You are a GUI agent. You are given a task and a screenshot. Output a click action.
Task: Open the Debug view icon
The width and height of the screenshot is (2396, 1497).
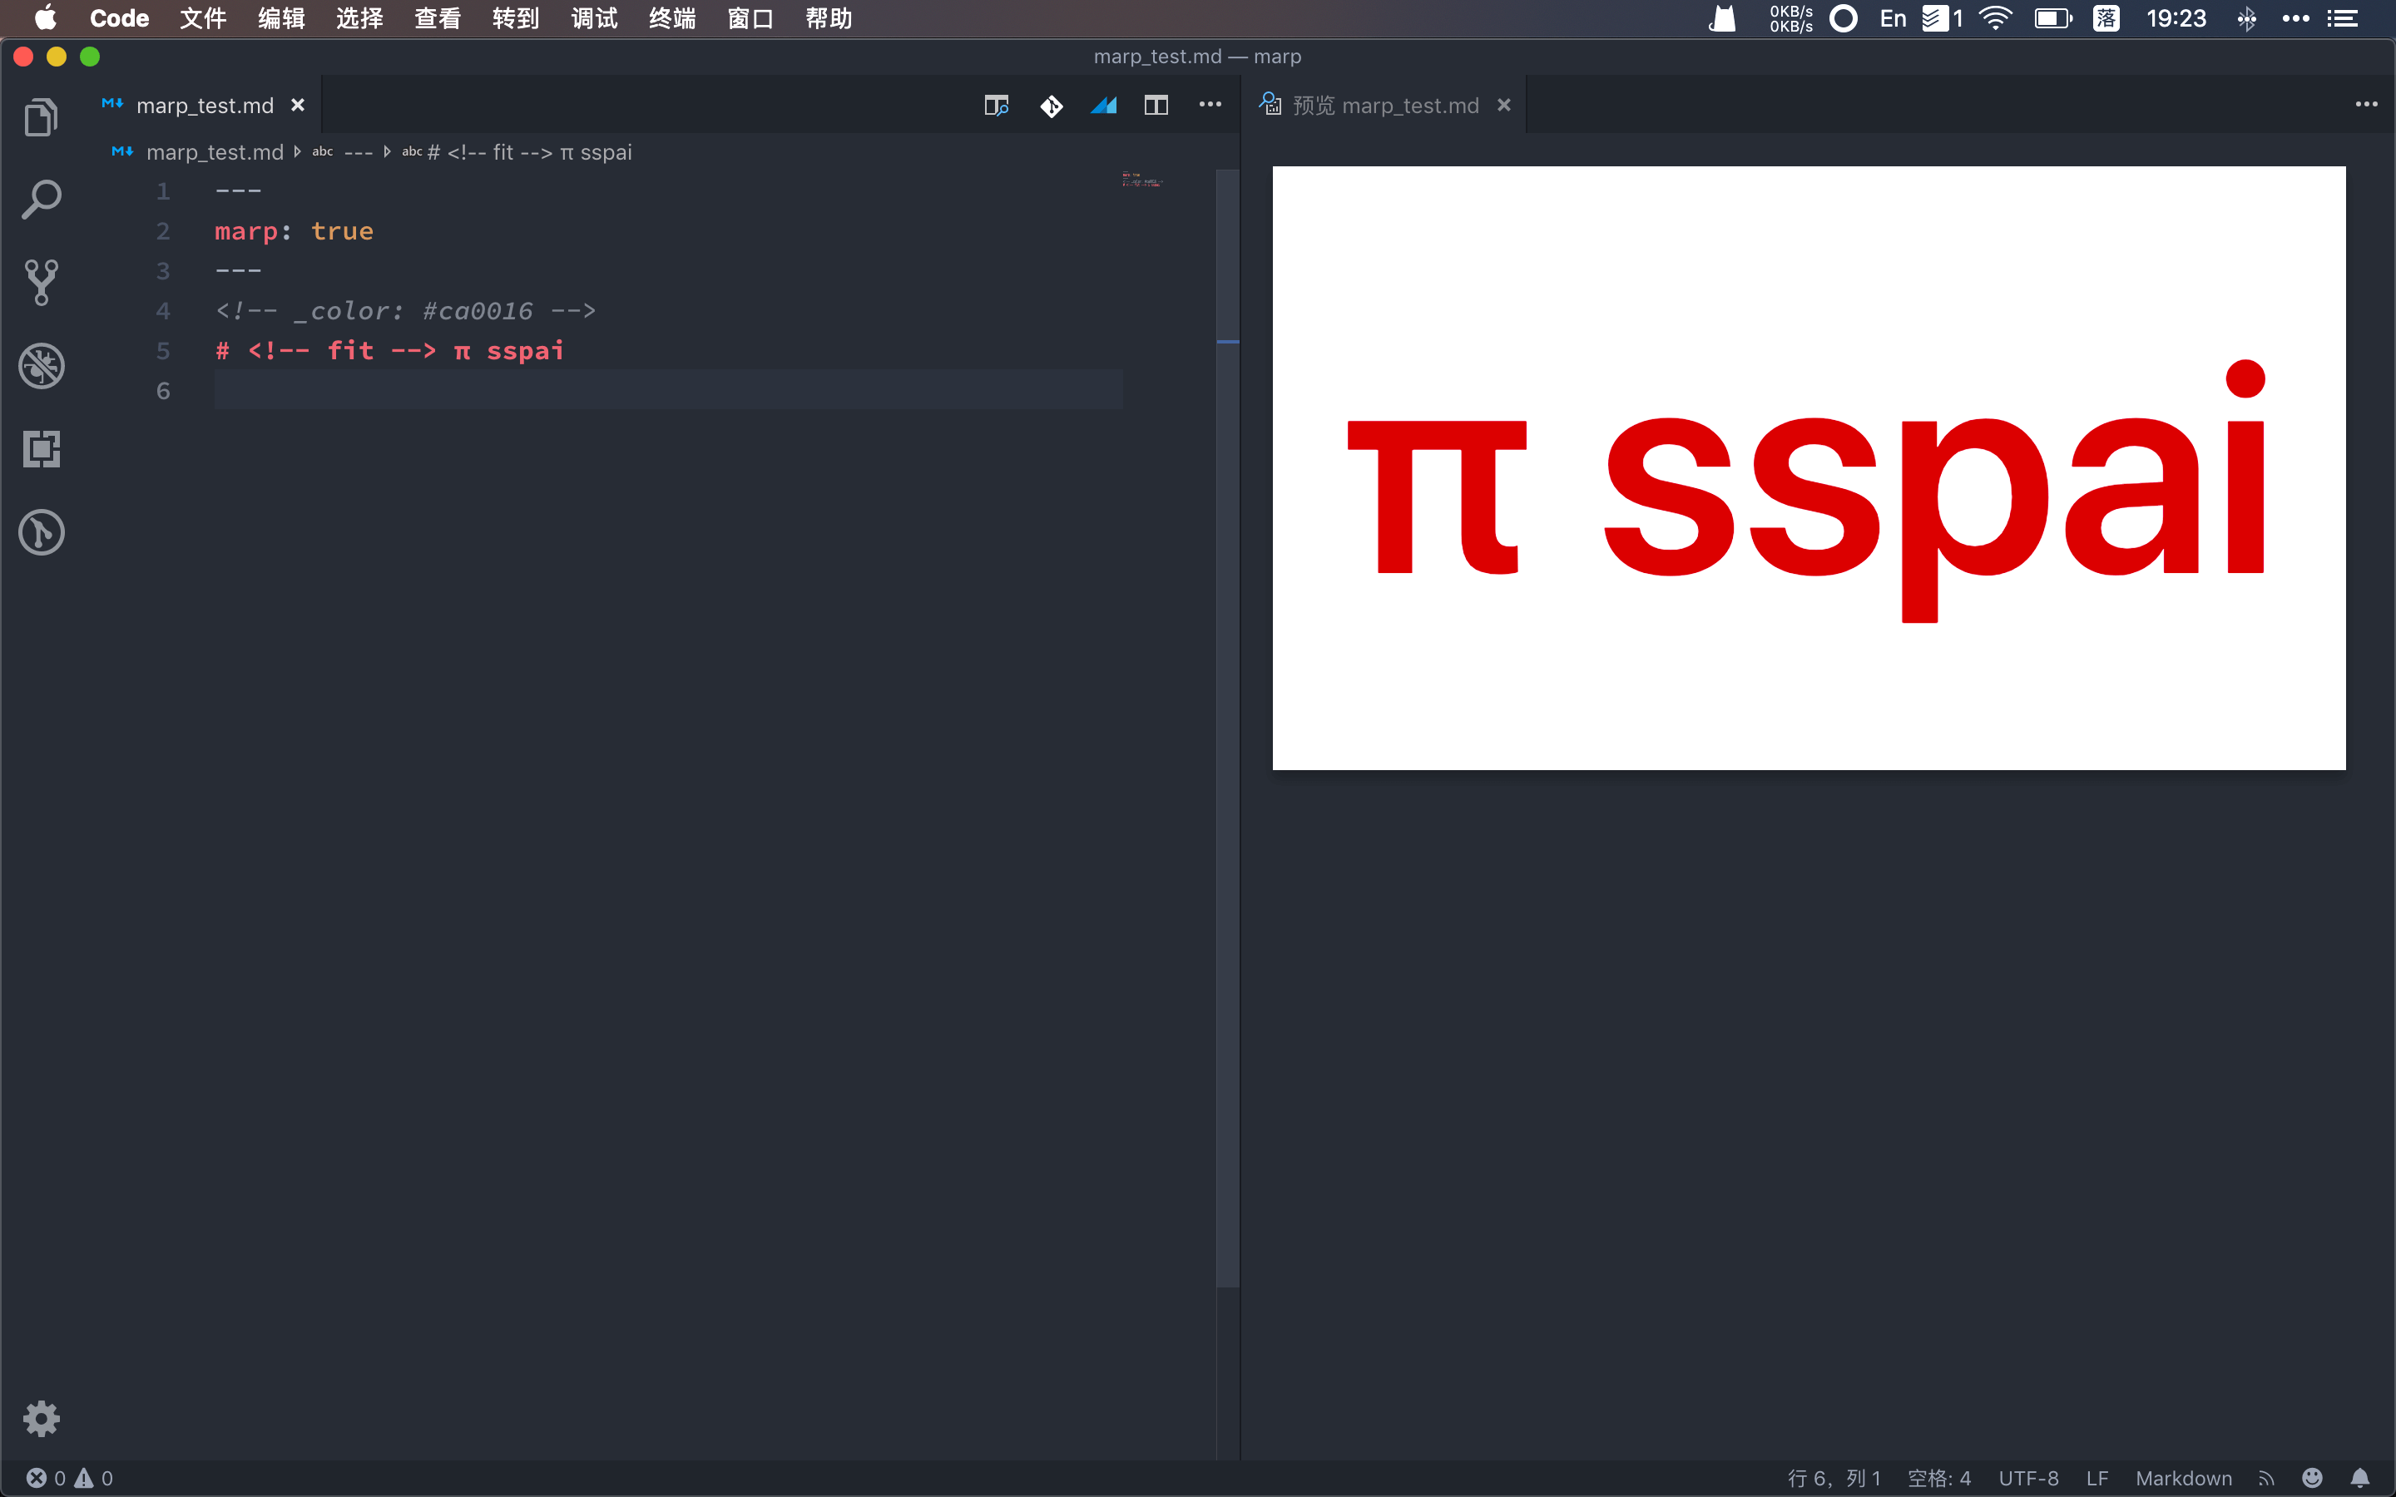click(41, 366)
